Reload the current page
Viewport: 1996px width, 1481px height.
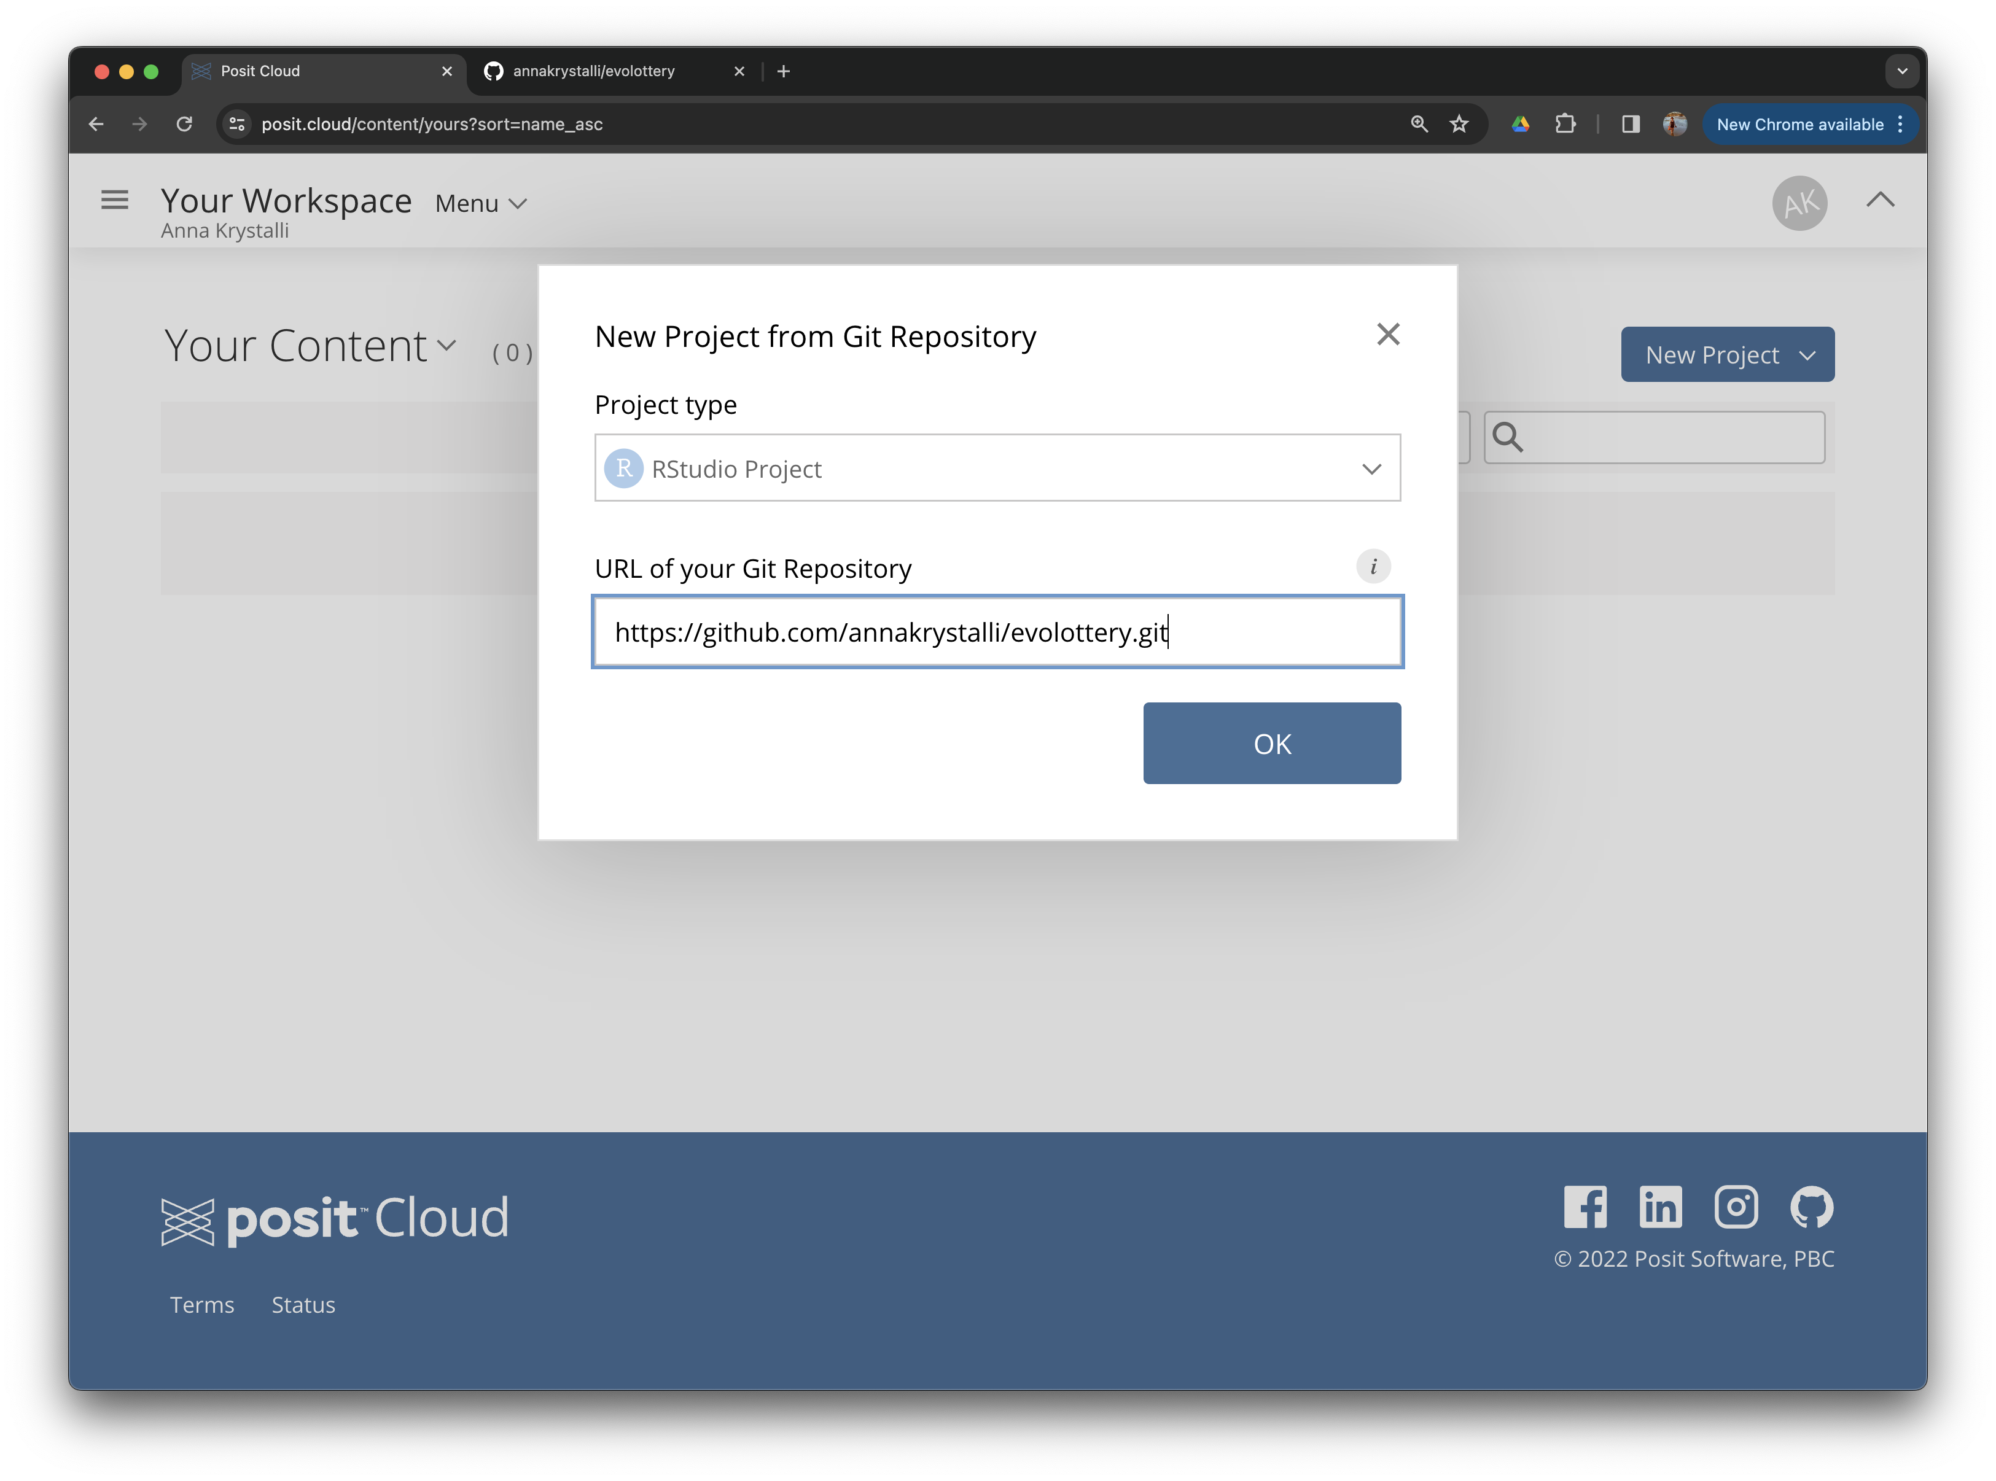tap(184, 123)
